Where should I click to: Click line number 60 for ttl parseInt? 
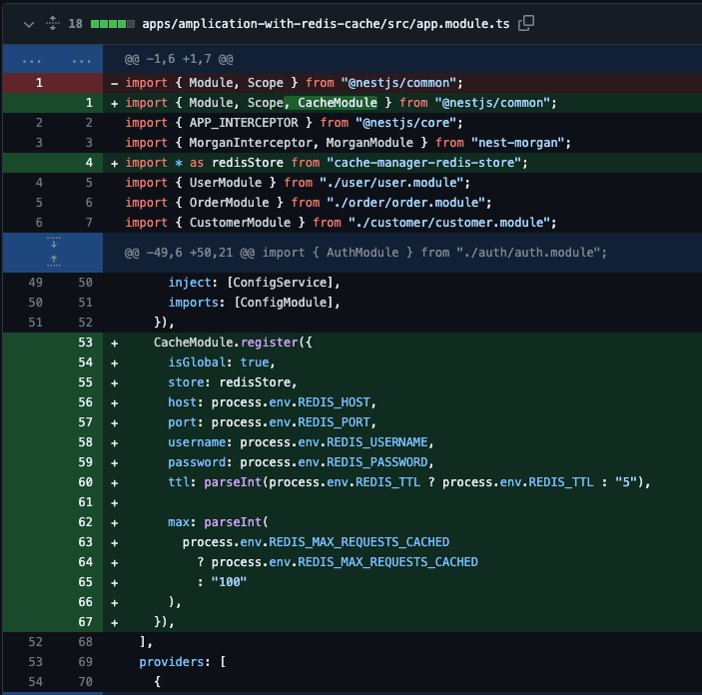pos(86,482)
